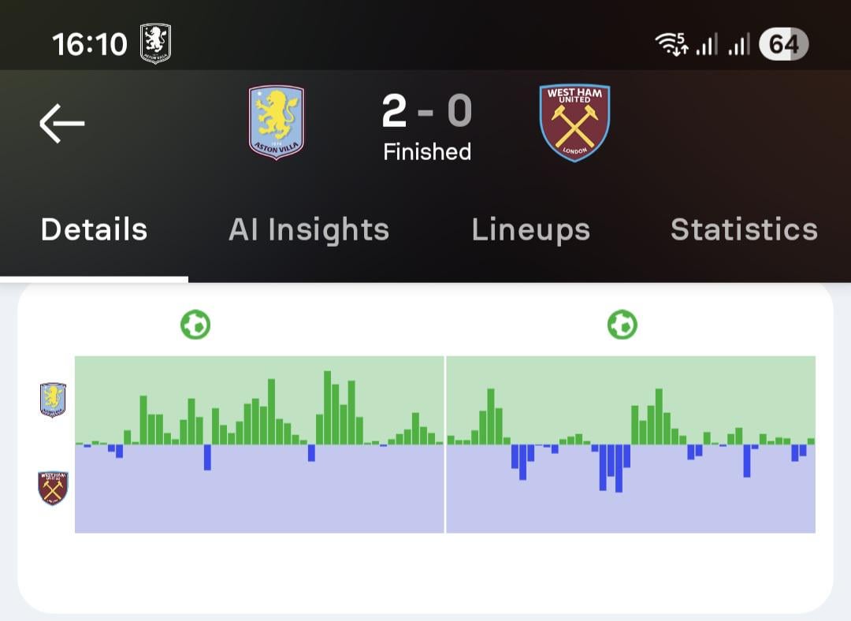Switch to the Lineups tab

pyautogui.click(x=530, y=229)
